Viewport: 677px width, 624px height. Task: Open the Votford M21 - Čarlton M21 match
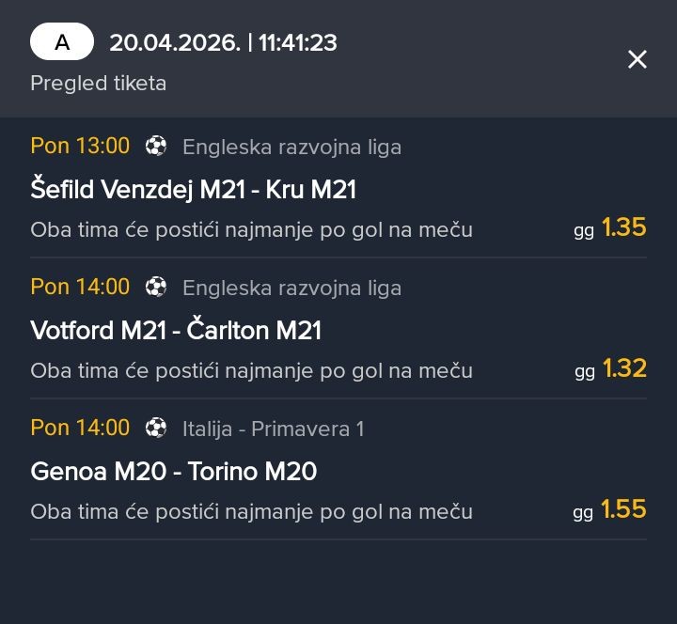click(176, 331)
